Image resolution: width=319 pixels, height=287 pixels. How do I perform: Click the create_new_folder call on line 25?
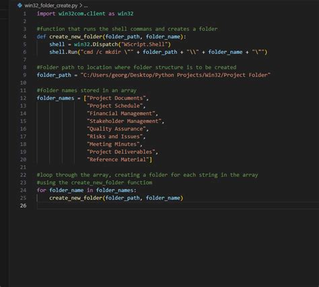point(76,198)
